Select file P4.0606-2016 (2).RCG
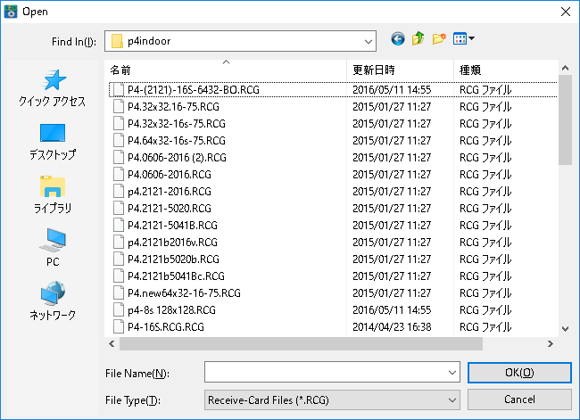This screenshot has width=580, height=420. (177, 158)
